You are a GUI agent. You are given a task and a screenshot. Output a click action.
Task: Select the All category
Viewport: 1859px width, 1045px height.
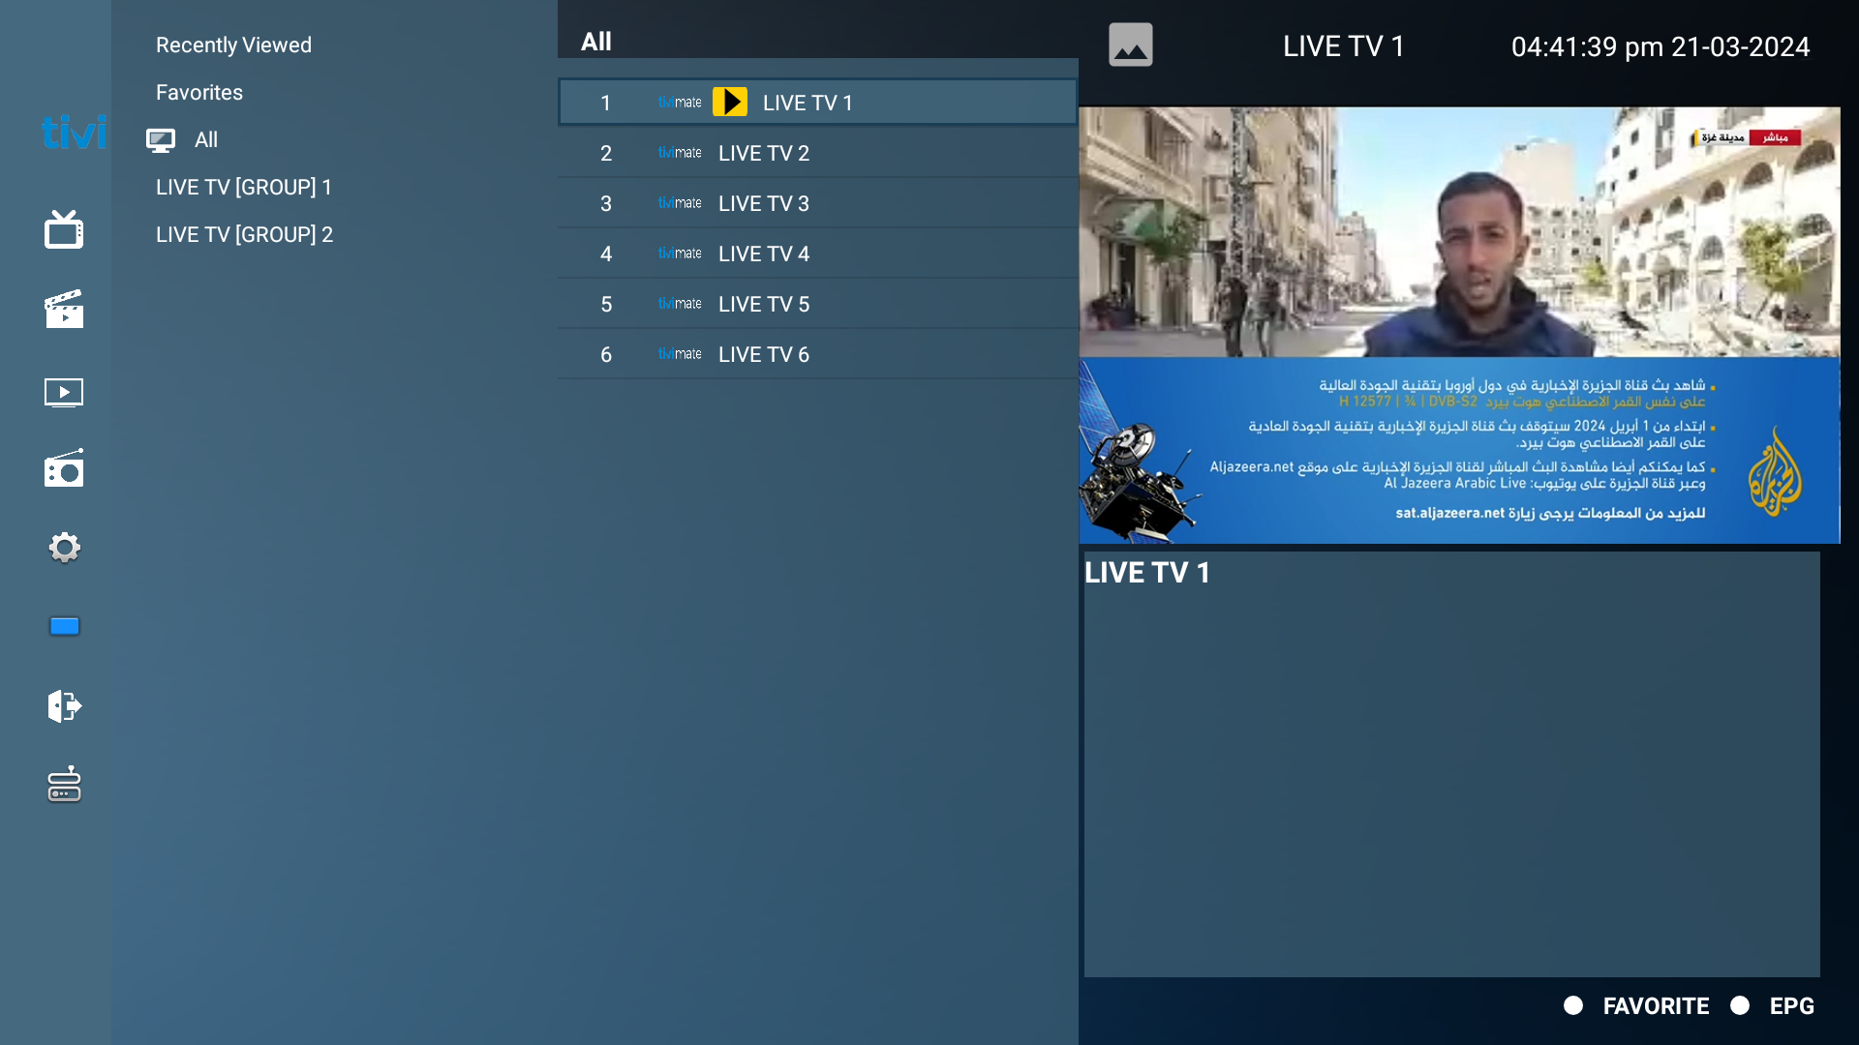[206, 139]
